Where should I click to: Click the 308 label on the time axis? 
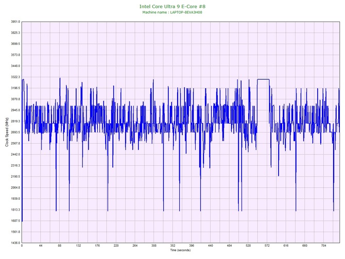[x=154, y=246]
